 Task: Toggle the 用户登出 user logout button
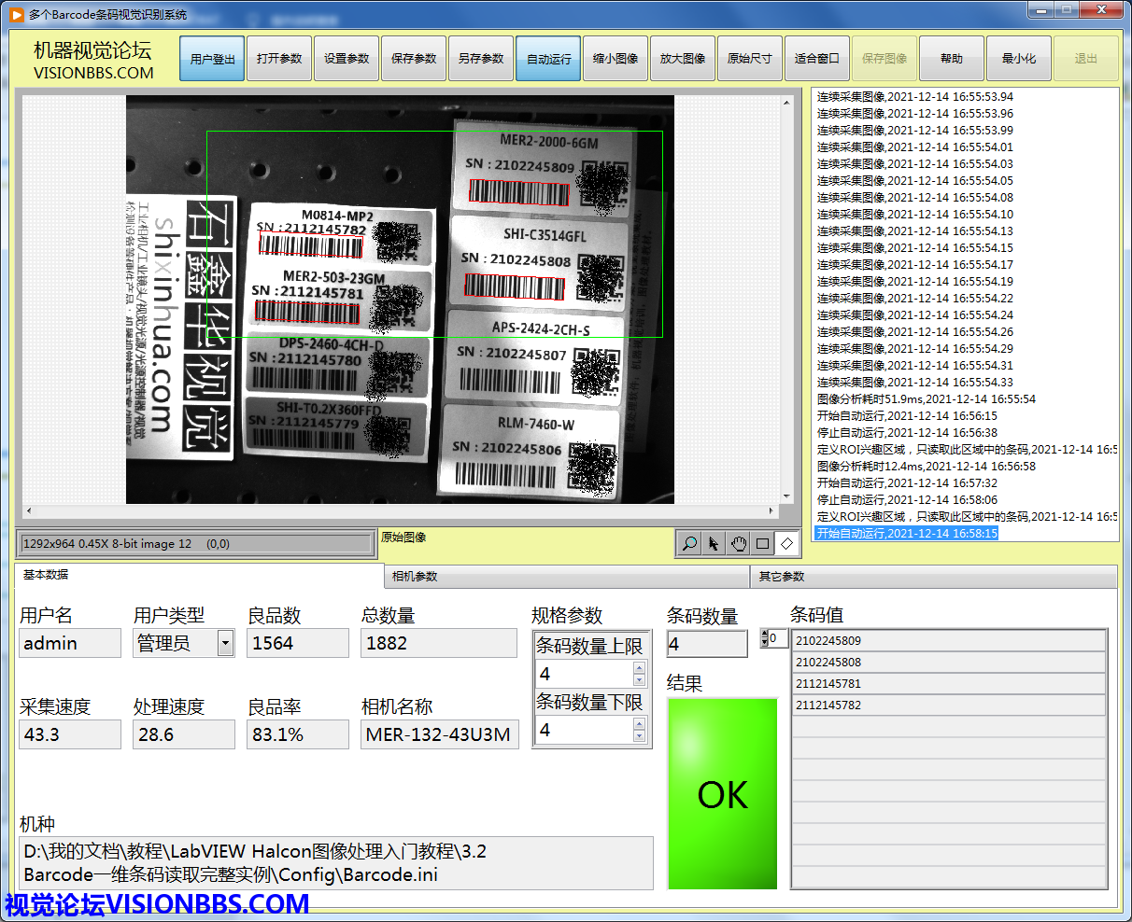tap(212, 59)
